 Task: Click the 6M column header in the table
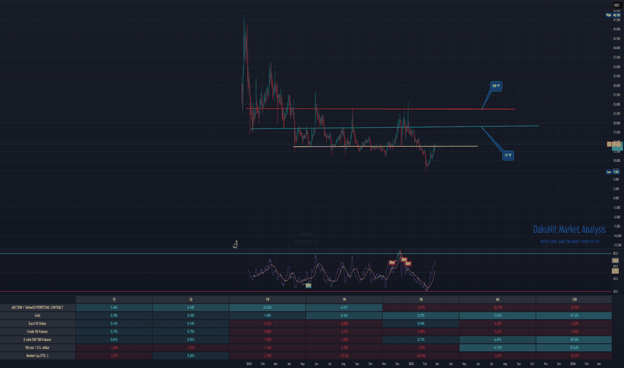point(497,299)
